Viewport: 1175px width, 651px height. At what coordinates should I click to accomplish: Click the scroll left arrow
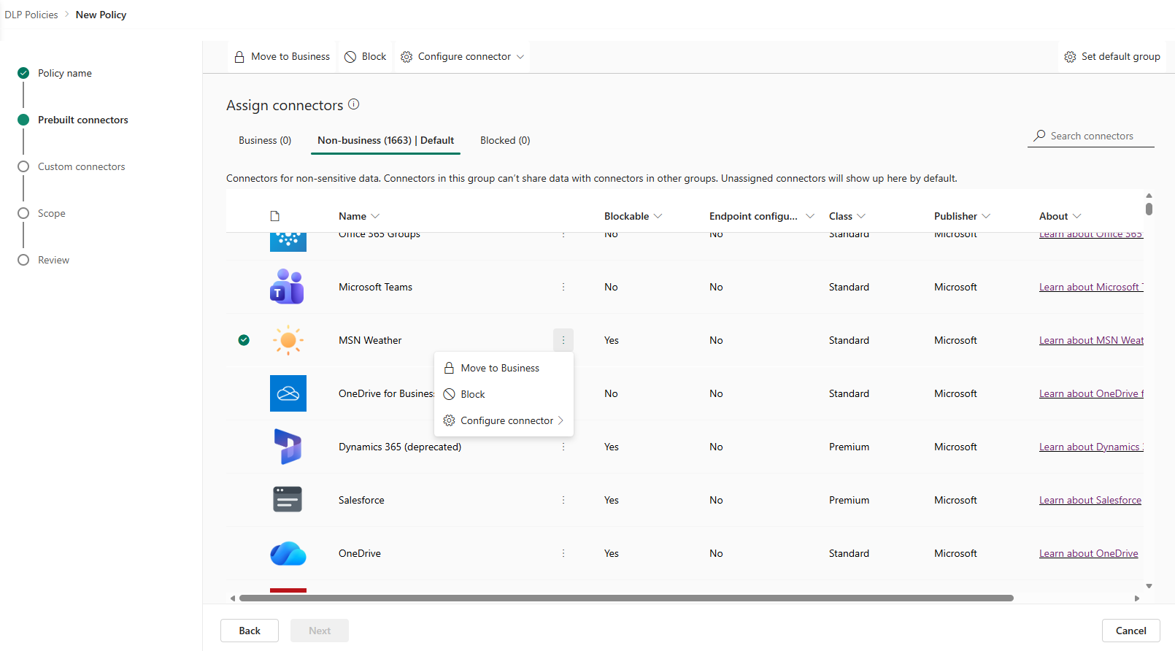[x=233, y=598]
